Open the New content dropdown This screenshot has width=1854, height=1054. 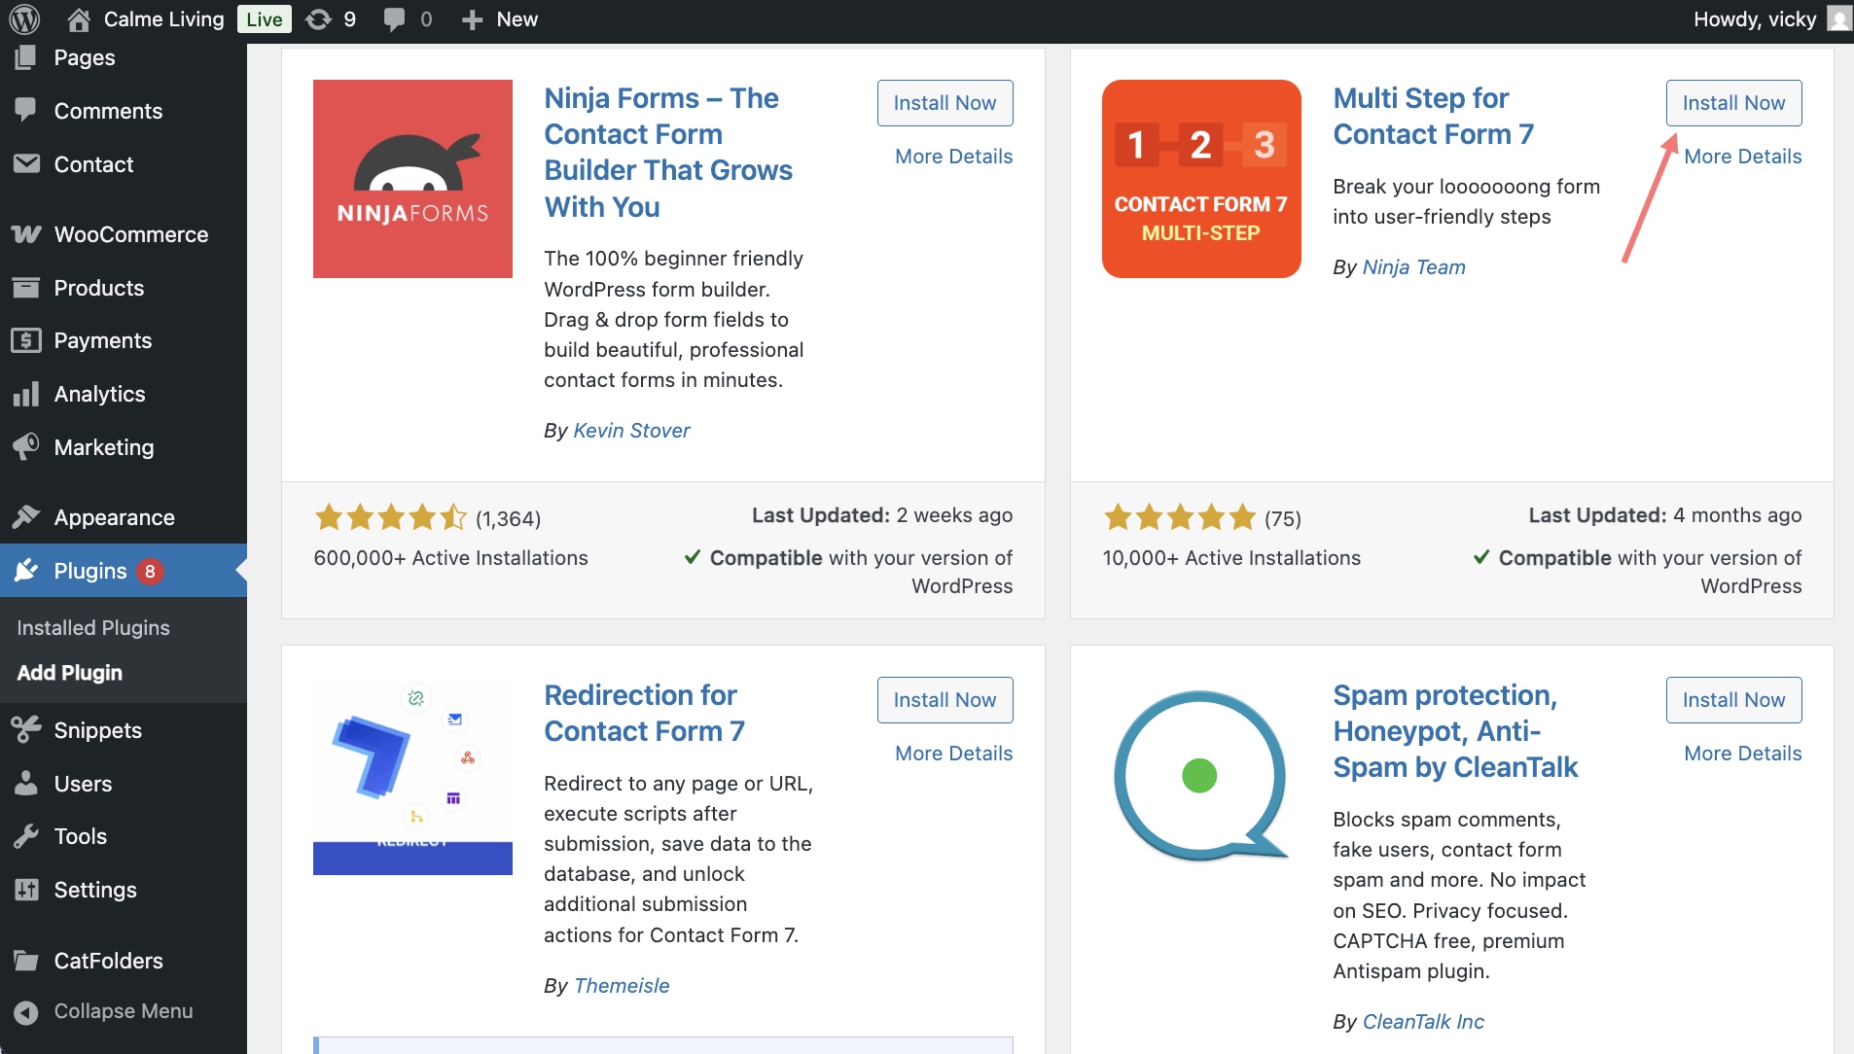click(499, 19)
